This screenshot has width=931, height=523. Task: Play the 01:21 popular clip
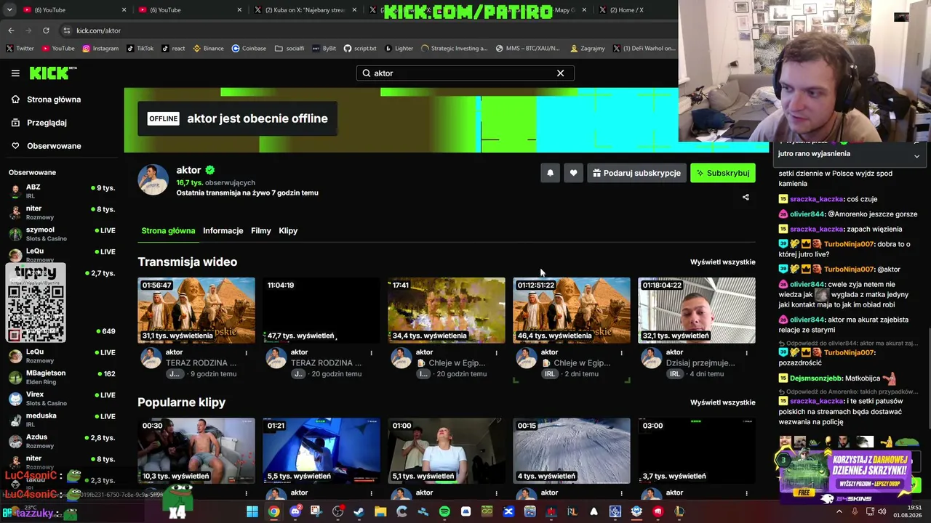coord(321,450)
